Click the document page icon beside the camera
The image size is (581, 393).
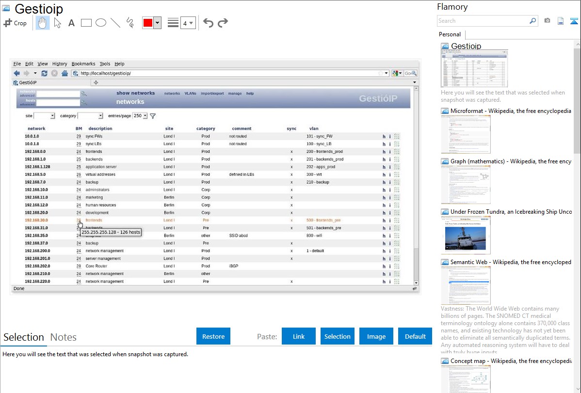click(x=561, y=21)
